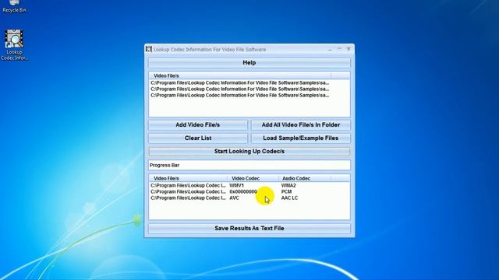Open the Help button
This screenshot has height=280, width=499.
pos(249,63)
